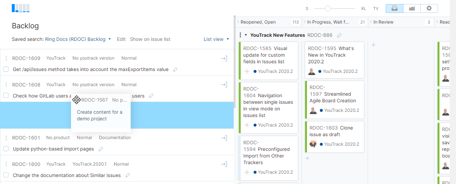This screenshot has height=184, width=456.
Task: Open the YouTrack logo home link
Action: (x=21, y=8)
